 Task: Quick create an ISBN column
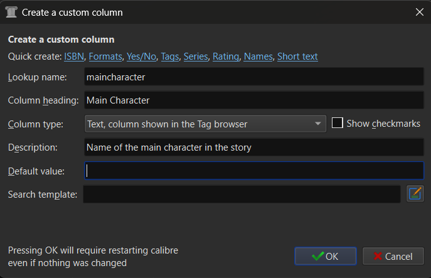tap(74, 56)
